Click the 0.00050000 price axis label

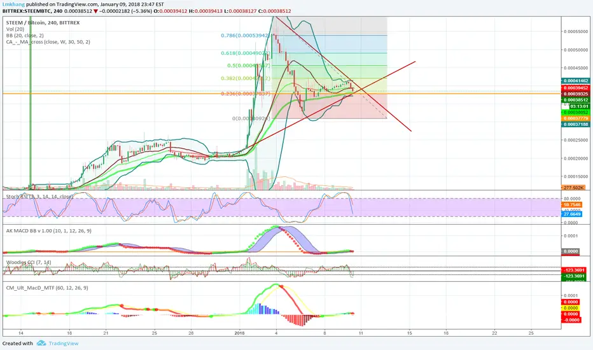tap(576, 50)
